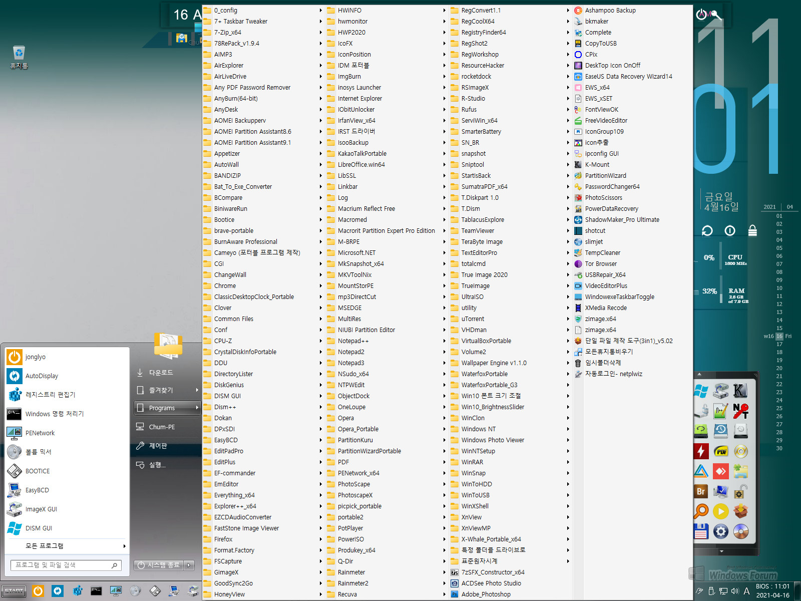Launch the red AnyDesk icon in dock

click(x=721, y=471)
